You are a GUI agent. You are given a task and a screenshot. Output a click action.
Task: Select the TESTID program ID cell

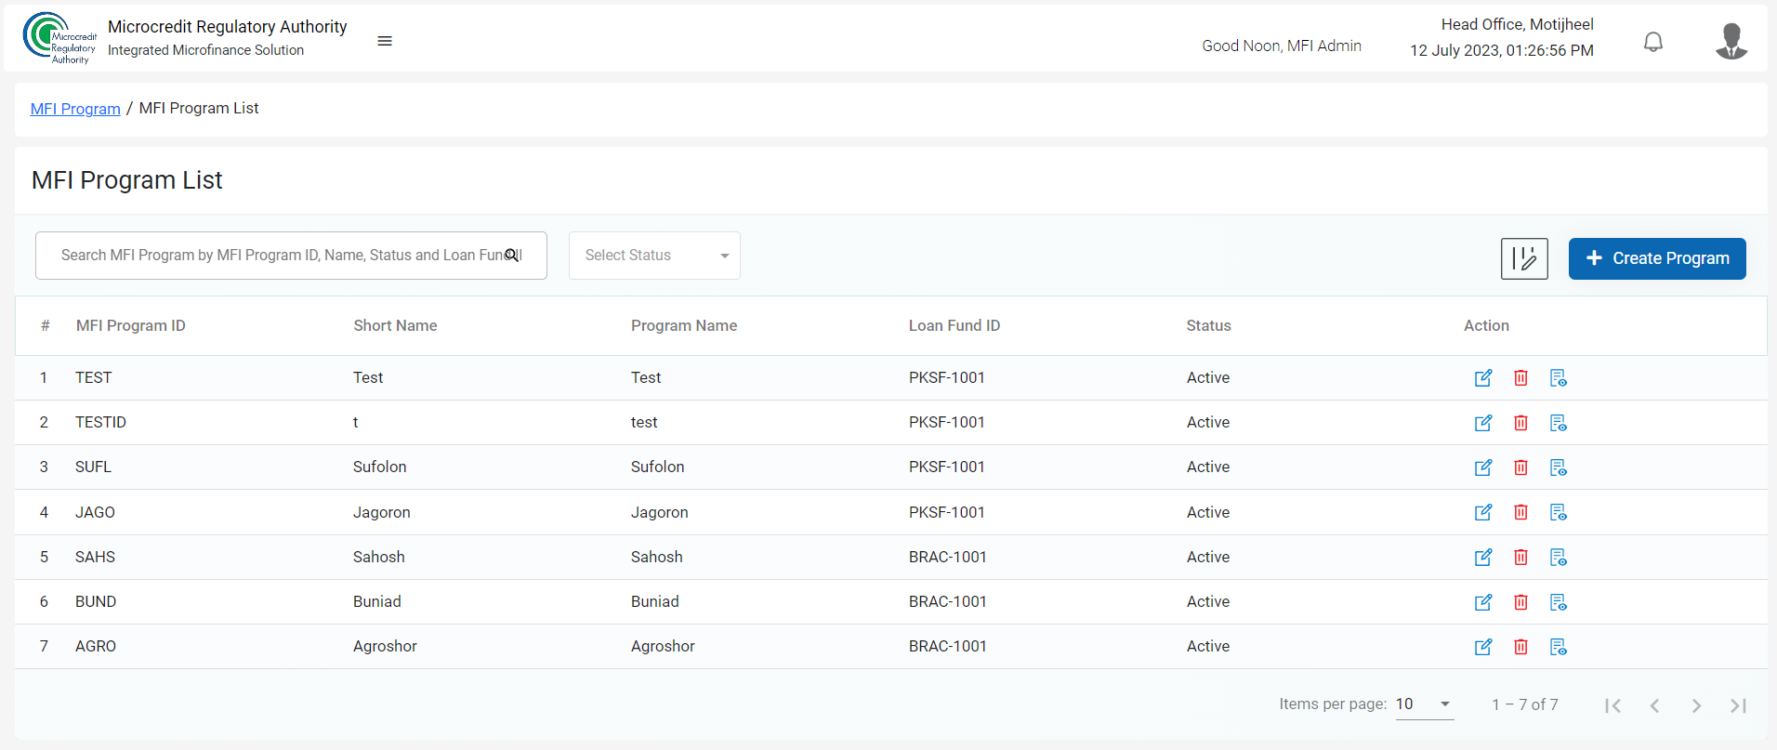100,422
